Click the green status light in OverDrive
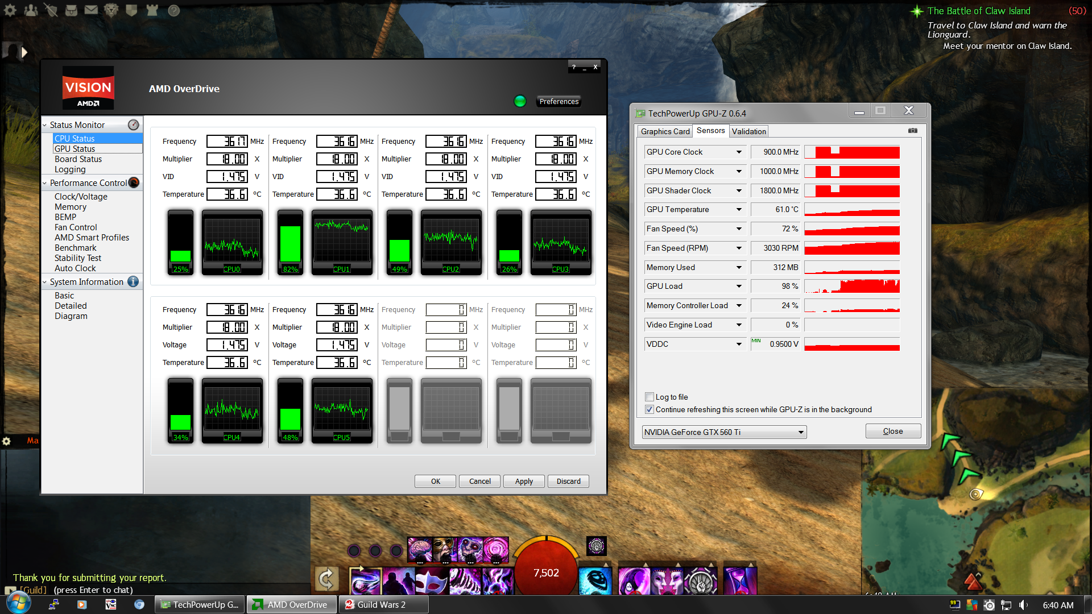This screenshot has height=614, width=1092. point(520,101)
